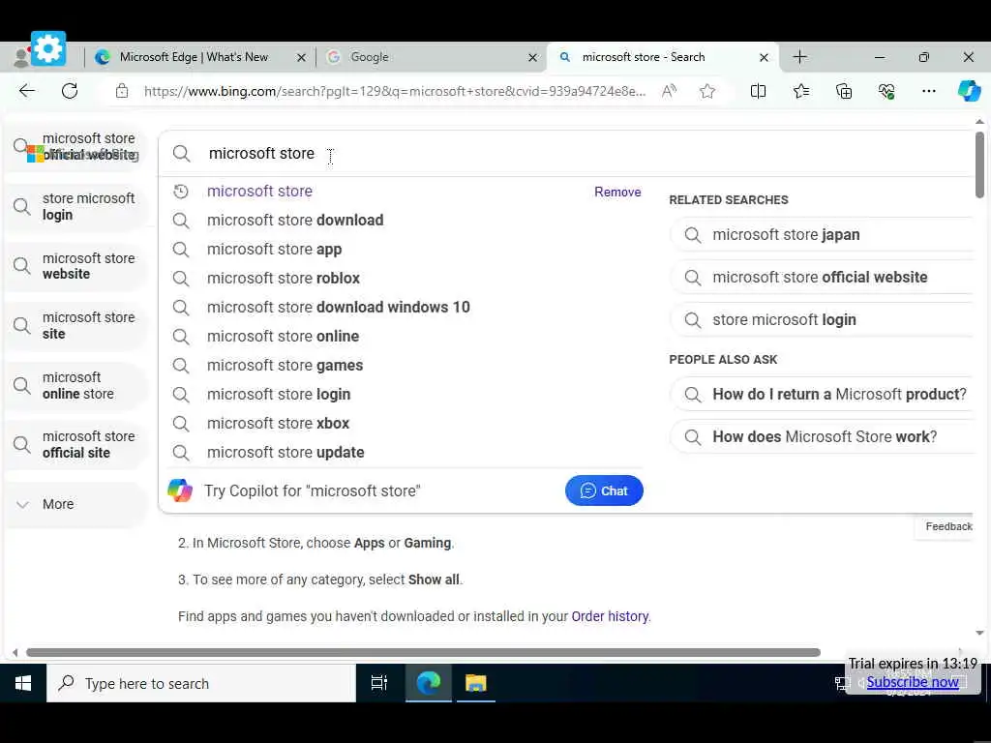Open Edge Settings and more menu
Image resolution: width=991 pixels, height=743 pixels.
(928, 91)
